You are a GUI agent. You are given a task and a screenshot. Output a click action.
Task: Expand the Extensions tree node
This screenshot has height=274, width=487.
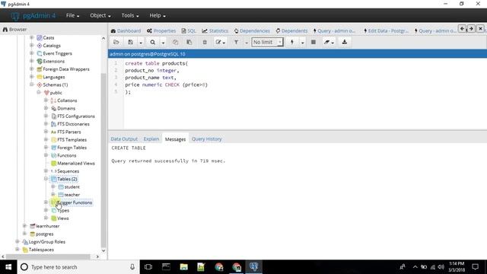31,61
